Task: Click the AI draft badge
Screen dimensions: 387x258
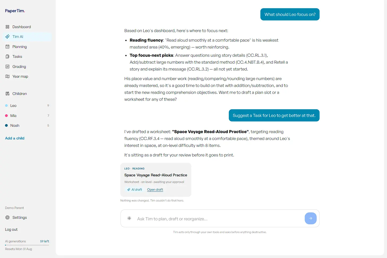Action: (x=135, y=190)
